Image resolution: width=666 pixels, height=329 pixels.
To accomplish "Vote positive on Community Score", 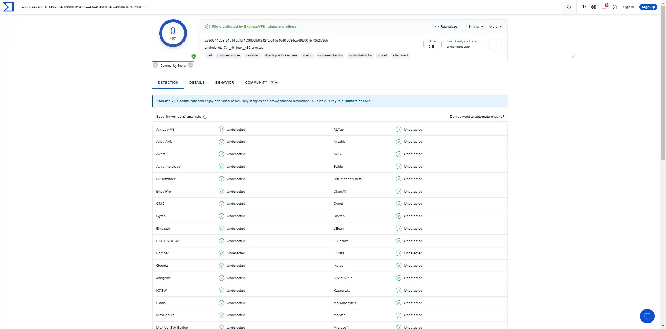I will tap(190, 65).
